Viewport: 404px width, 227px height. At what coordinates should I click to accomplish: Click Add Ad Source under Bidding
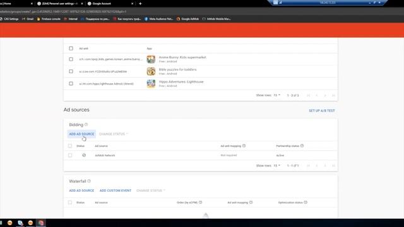point(81,134)
